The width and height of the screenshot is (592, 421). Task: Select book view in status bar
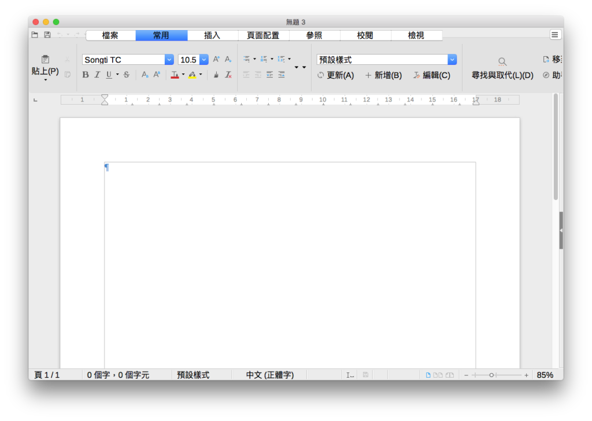tap(450, 375)
